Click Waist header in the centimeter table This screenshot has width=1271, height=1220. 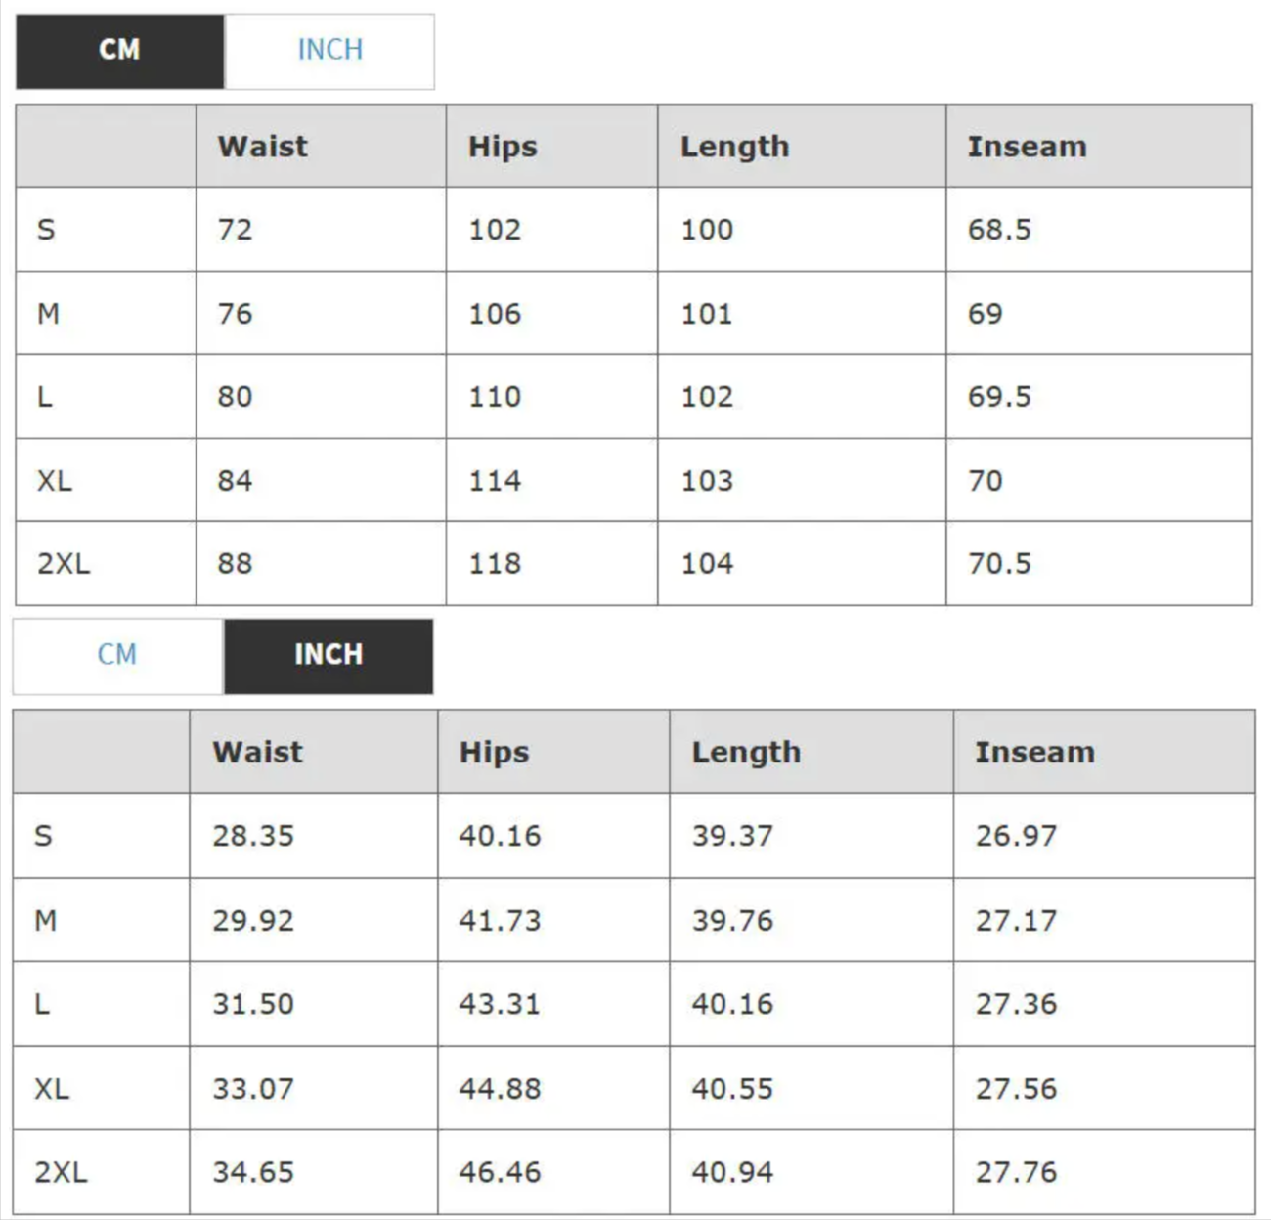262,147
